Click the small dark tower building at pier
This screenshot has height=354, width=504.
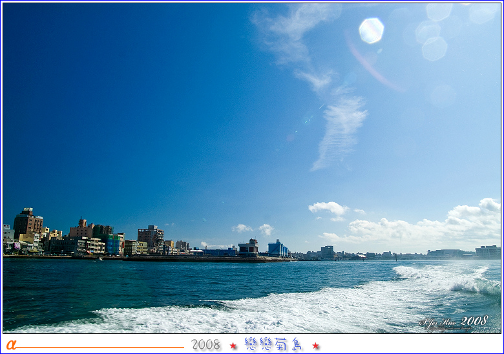pyautogui.click(x=248, y=247)
